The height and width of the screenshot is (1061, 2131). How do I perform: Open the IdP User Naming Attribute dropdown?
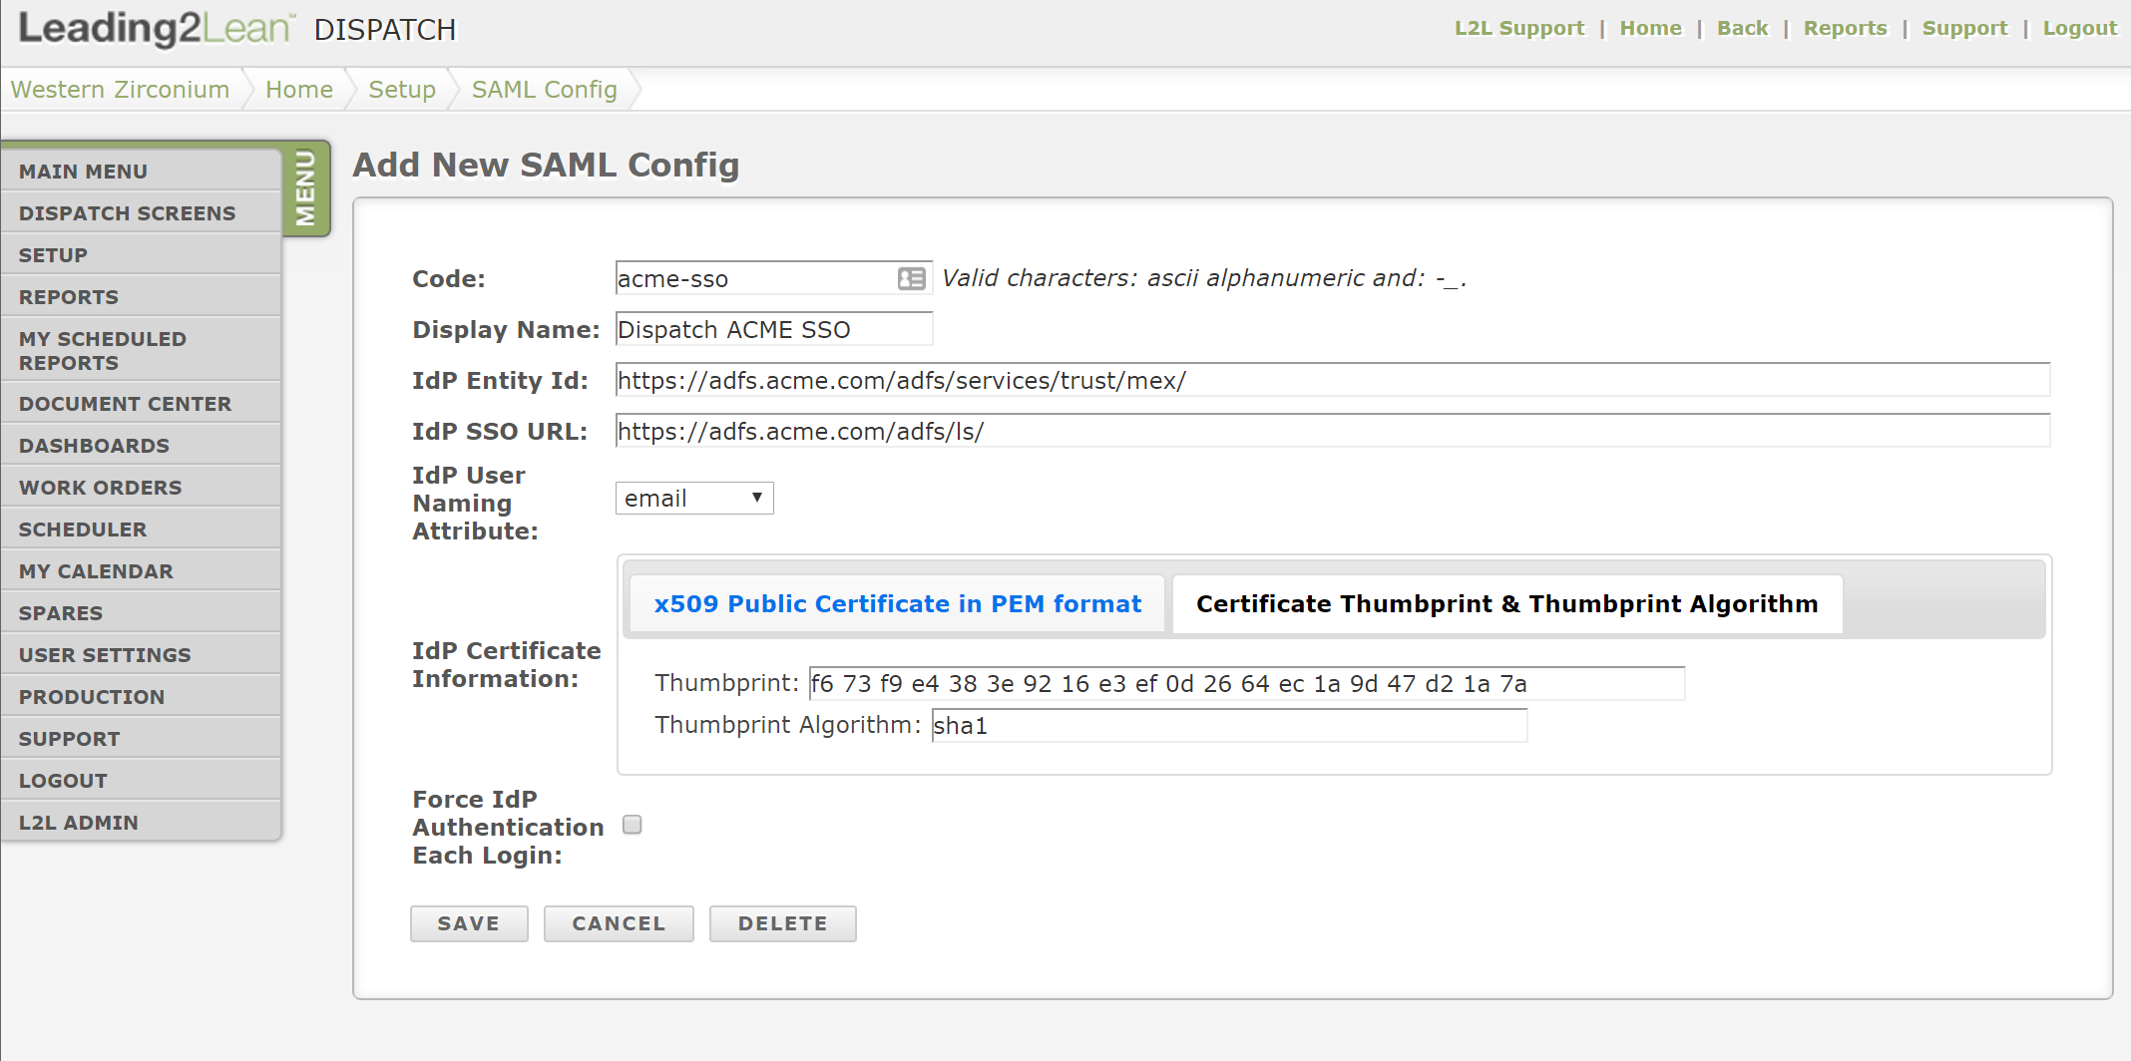pos(694,498)
